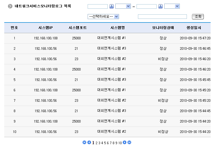Expand the end time dropdown
Image resolution: width=216 pixels, height=147 pixels.
pos(172,6)
